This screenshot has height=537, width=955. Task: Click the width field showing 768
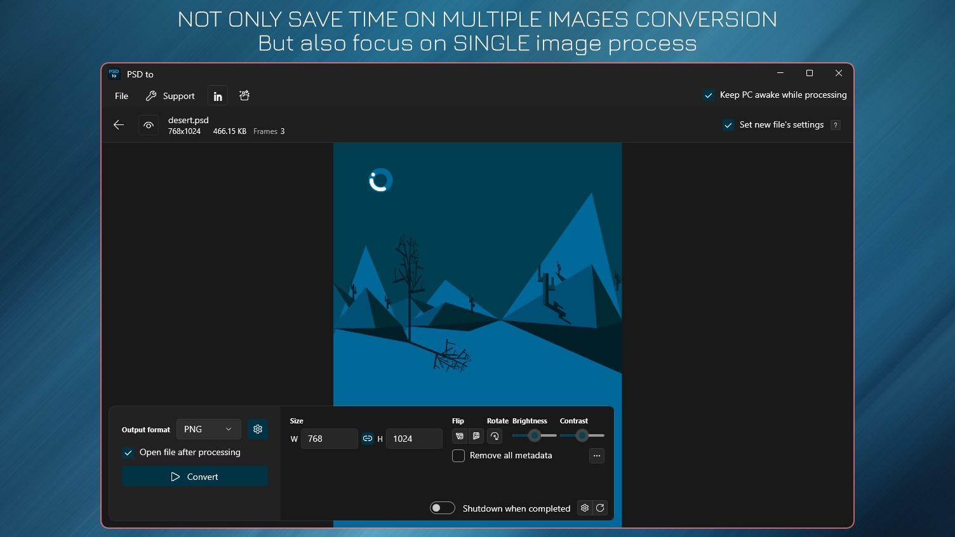click(x=329, y=439)
